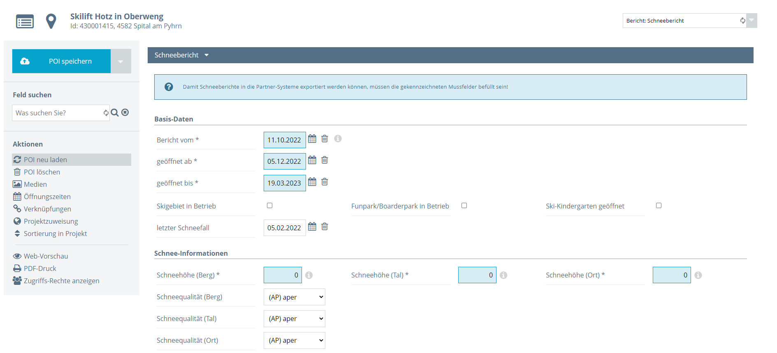The width and height of the screenshot is (777, 353).
Task: Expand the Schneebericht section header caret
Action: pos(206,55)
